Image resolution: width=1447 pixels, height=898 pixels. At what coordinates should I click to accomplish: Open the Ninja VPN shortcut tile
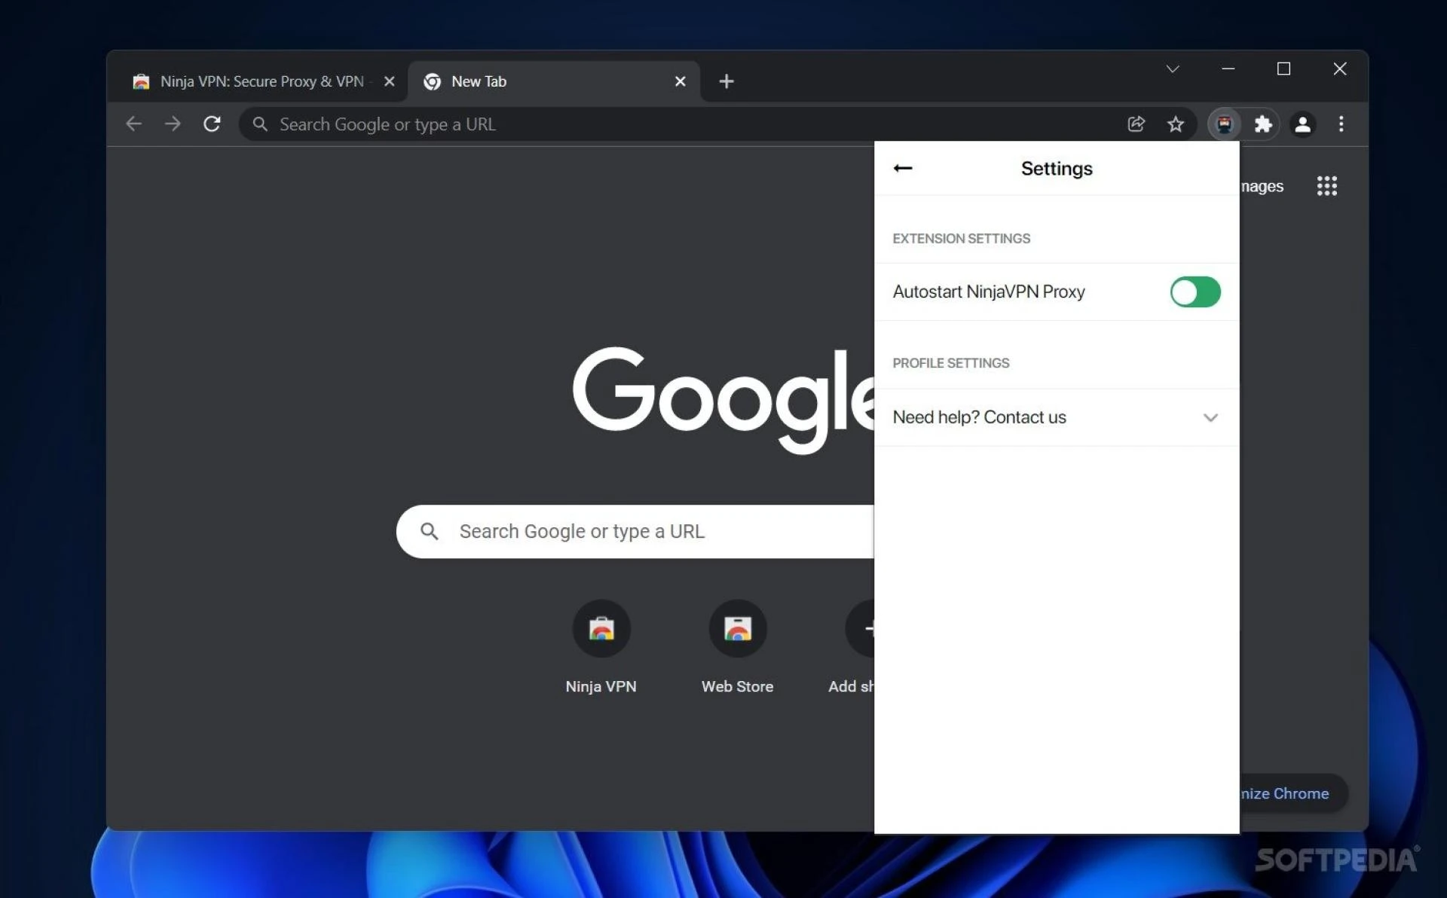[x=601, y=629]
